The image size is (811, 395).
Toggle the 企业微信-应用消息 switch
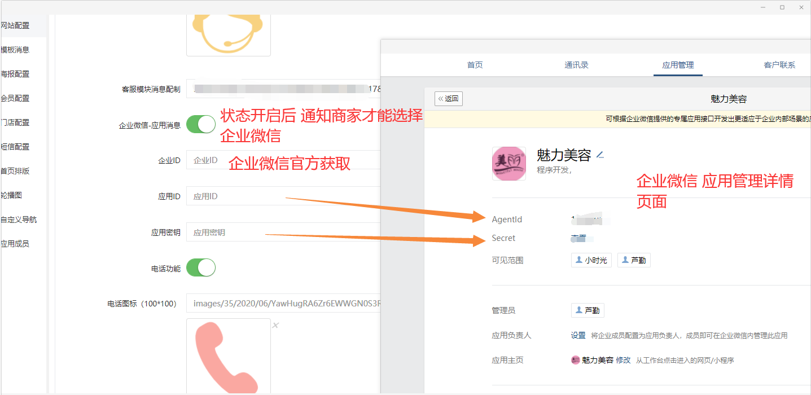click(201, 124)
